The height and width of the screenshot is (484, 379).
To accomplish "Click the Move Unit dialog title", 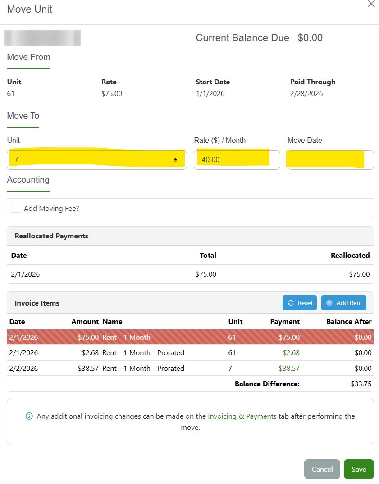I will tap(30, 9).
